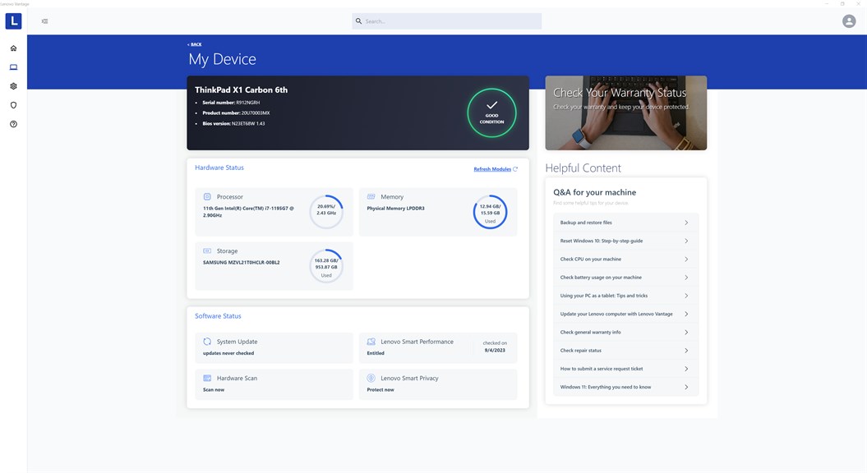This screenshot has height=473, width=867.
Task: Click the Hardware Status heading
Action: click(219, 168)
